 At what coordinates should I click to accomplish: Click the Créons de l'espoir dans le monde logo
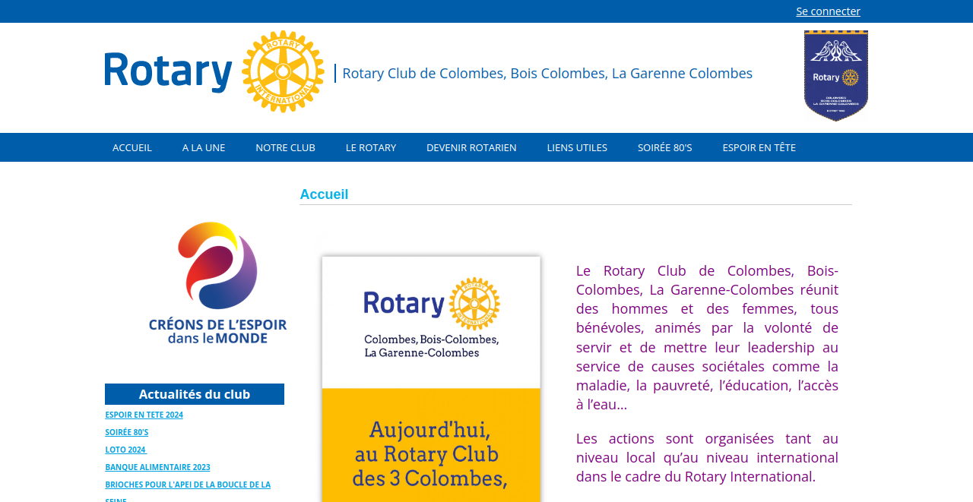point(217,283)
